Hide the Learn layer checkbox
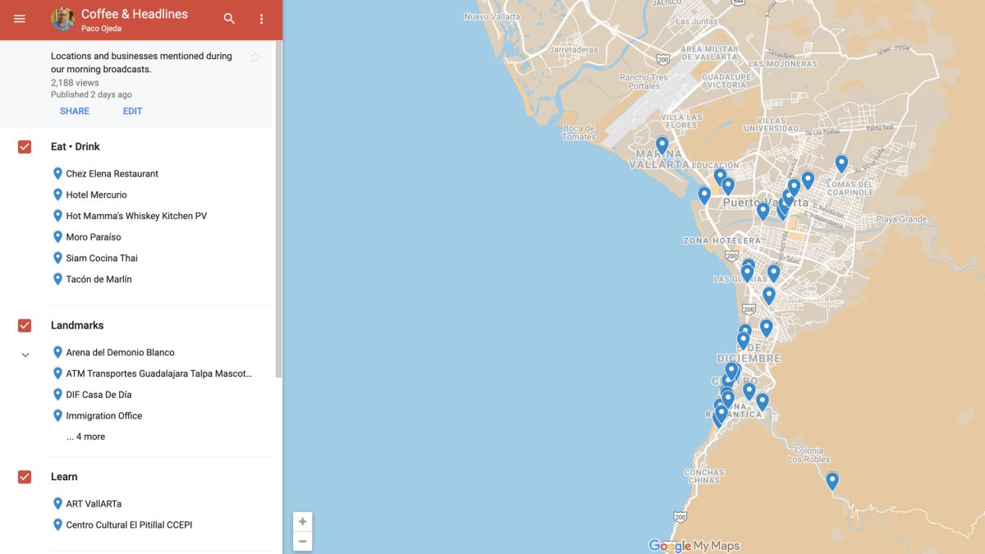The width and height of the screenshot is (985, 554). [x=25, y=477]
